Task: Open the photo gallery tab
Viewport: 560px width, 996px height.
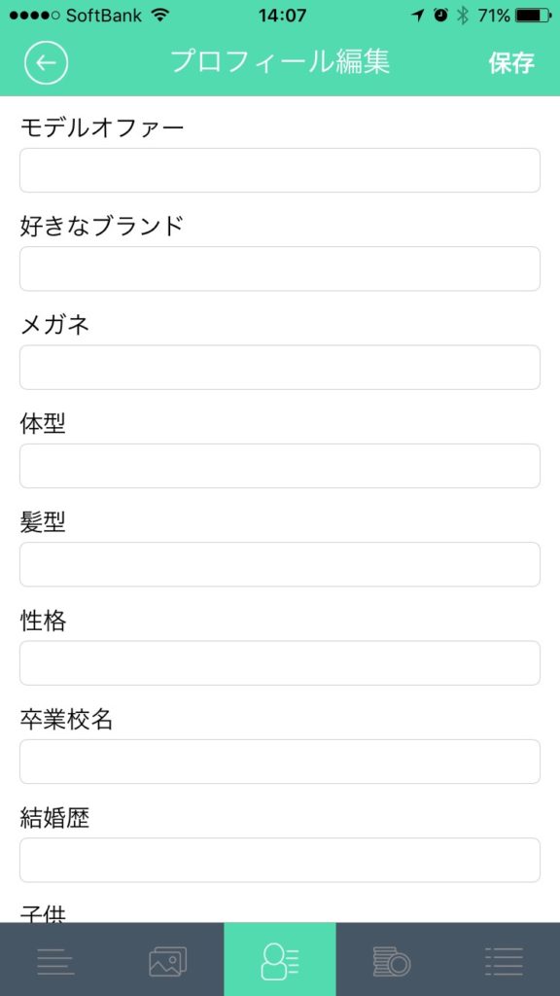Action: (x=167, y=959)
